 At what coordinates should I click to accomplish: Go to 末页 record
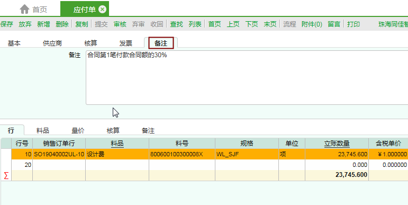[x=270, y=24]
